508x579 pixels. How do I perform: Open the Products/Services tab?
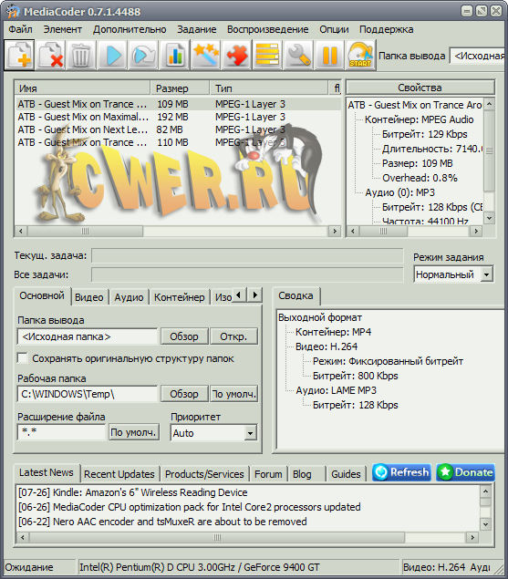point(204,474)
